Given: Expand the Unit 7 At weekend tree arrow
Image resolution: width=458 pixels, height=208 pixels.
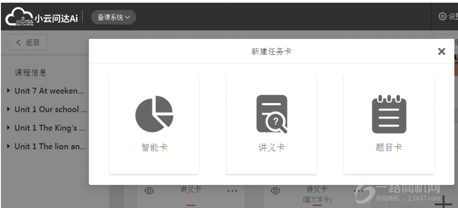Looking at the screenshot, I should 8,91.
